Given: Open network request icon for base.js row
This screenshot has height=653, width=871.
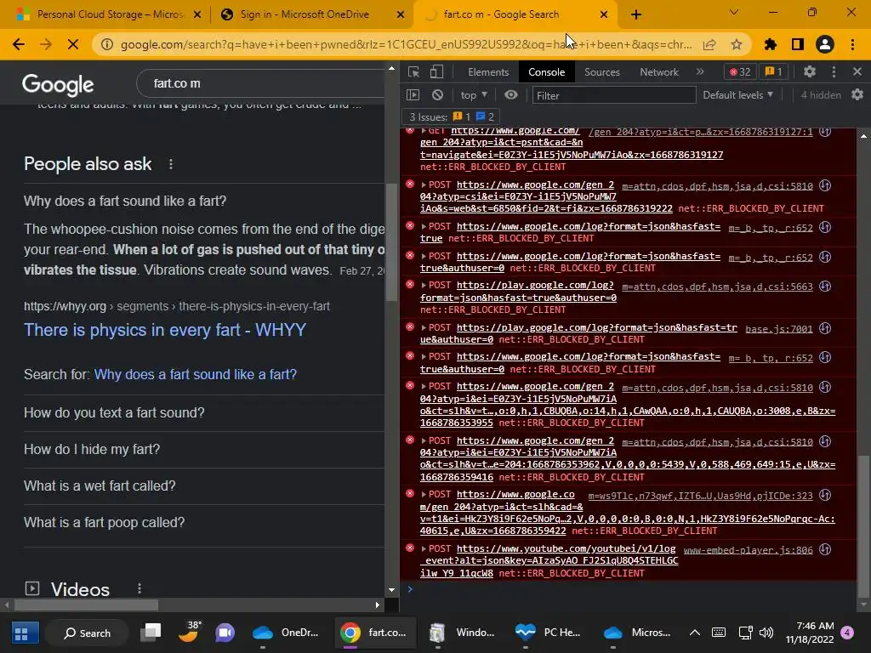Looking at the screenshot, I should pos(825,328).
